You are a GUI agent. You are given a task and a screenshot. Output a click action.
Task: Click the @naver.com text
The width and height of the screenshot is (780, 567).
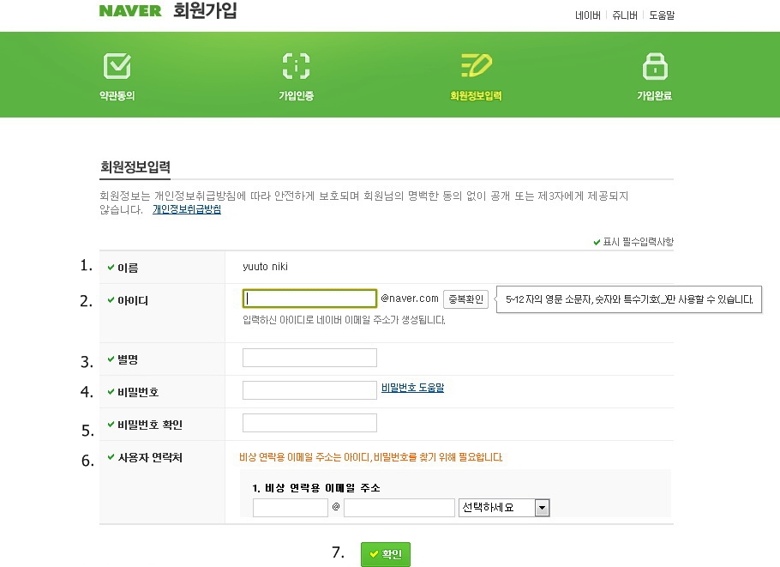(410, 299)
